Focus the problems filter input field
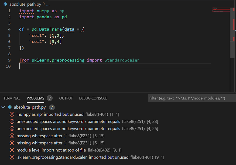This screenshot has height=165, width=236. click(191, 98)
